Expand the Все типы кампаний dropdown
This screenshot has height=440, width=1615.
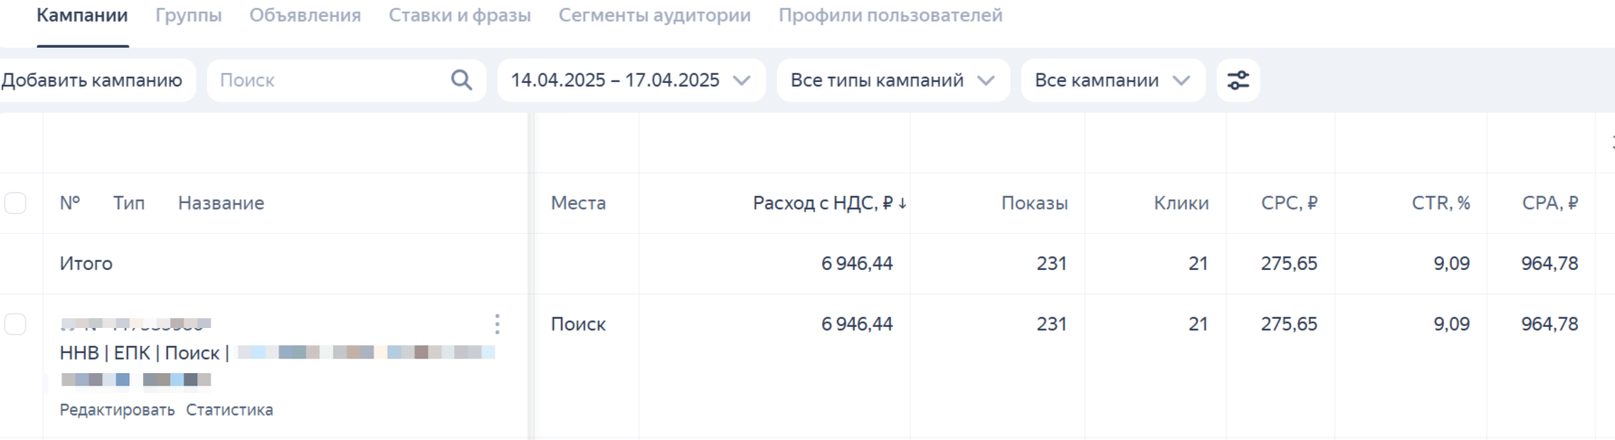click(892, 80)
